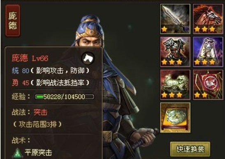Screen dimensions: 225x159
Task: Select the red war horse equipment slot
Action: tap(208, 19)
